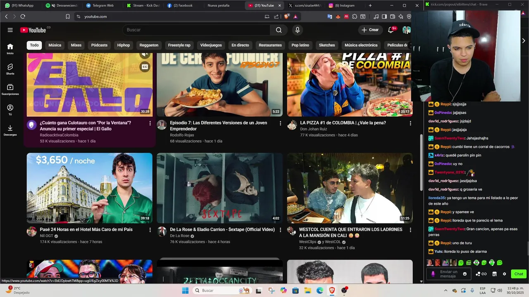Bookmark this page in address bar
This screenshot has width=529, height=297.
tap(68, 16)
